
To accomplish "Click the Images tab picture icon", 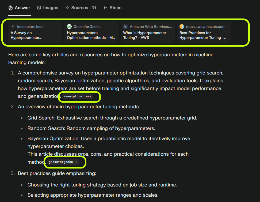I will tap(39, 8).
